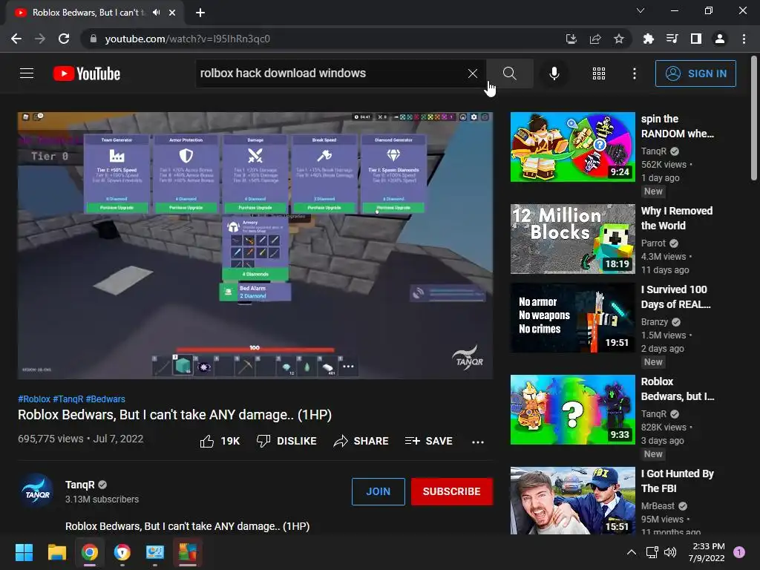The height and width of the screenshot is (570, 760).
Task: Go forward in browser history
Action: 40,39
